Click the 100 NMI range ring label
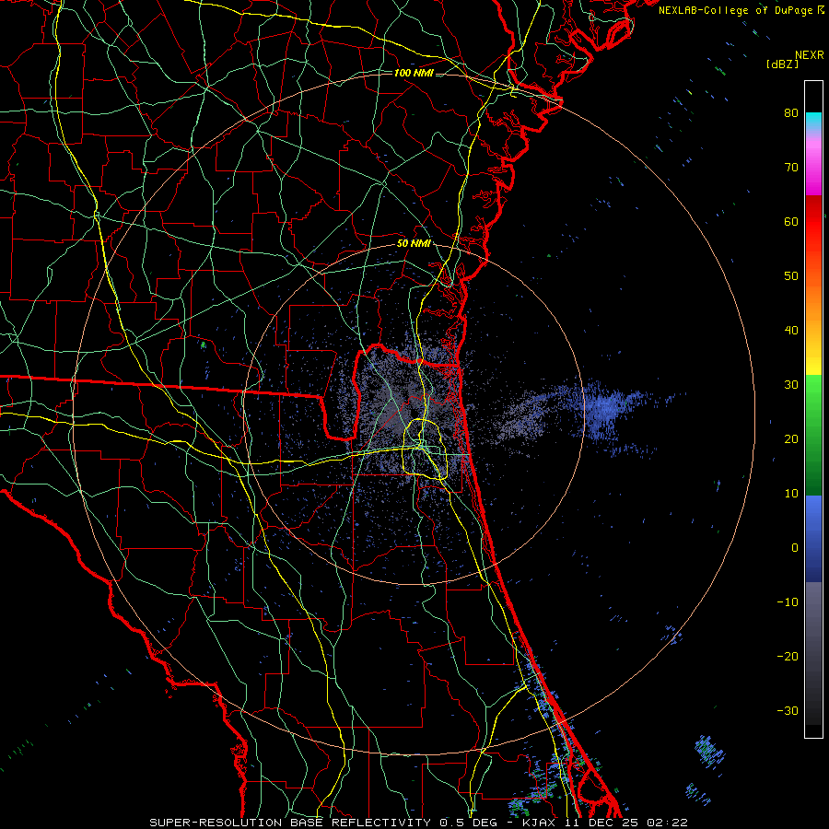The image size is (829, 829). click(x=414, y=73)
